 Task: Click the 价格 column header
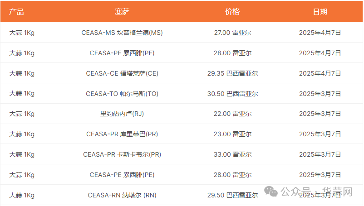point(232,12)
